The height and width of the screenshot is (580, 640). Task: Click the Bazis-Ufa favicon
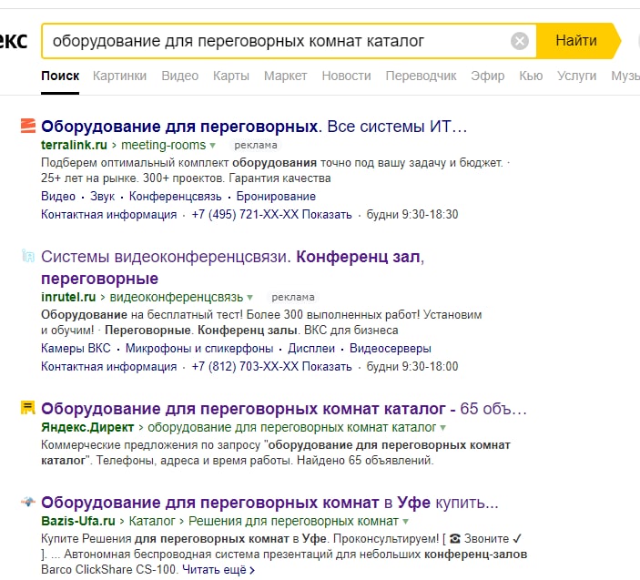[27, 502]
